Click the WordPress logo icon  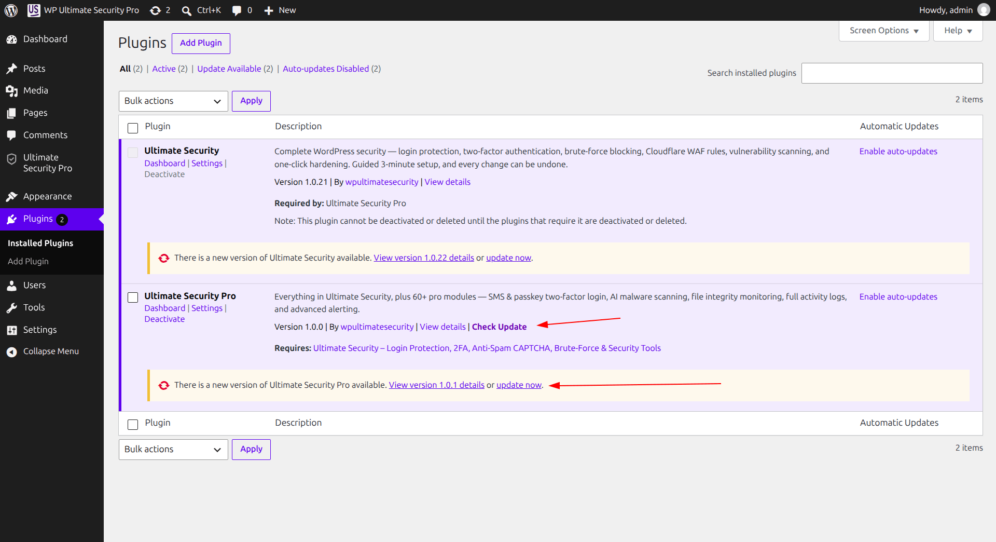(11, 10)
